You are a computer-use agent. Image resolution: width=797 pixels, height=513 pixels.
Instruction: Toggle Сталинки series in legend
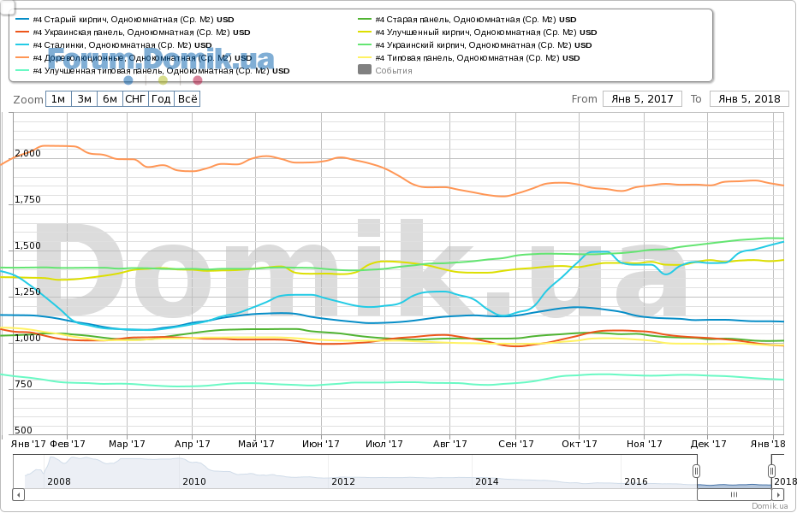[114, 45]
